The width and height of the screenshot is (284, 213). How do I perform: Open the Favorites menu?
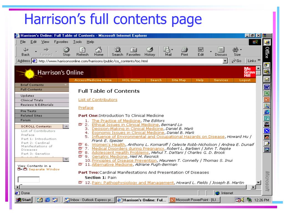(x=61, y=42)
